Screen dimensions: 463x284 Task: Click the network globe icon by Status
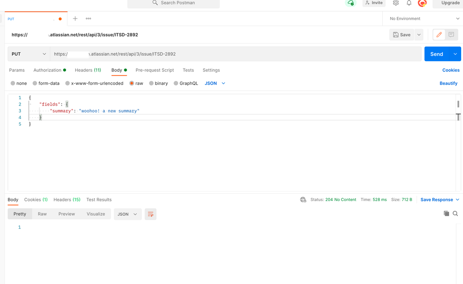coord(303,200)
